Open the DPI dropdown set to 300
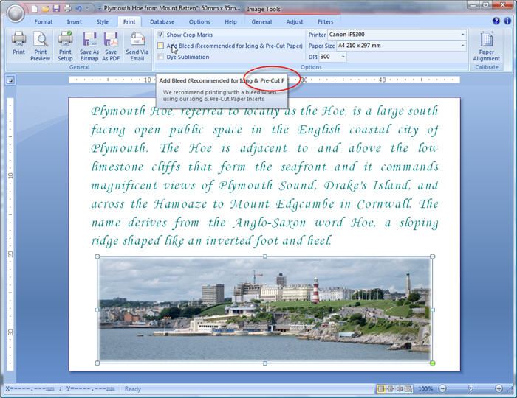This screenshot has width=517, height=398. [343, 57]
